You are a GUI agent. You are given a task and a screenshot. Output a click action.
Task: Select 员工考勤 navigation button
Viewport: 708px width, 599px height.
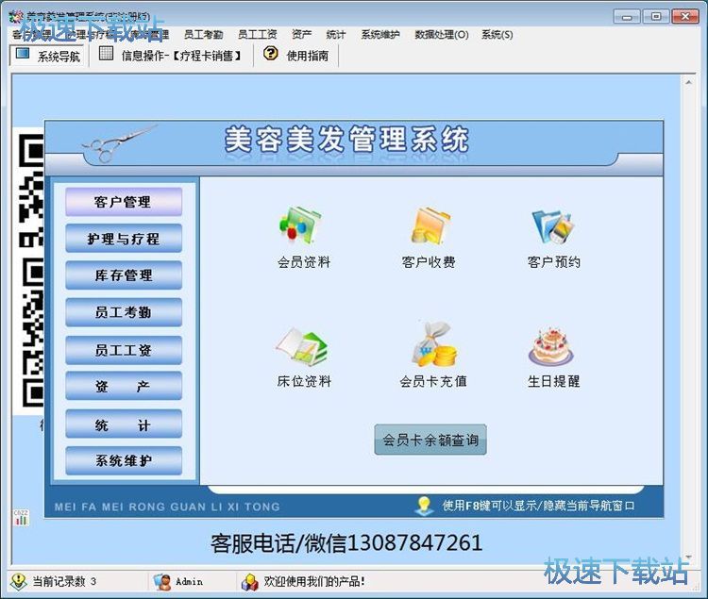[x=124, y=312]
